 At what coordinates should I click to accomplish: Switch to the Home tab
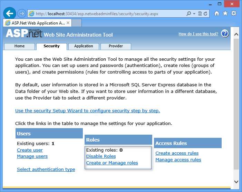pos(19,46)
